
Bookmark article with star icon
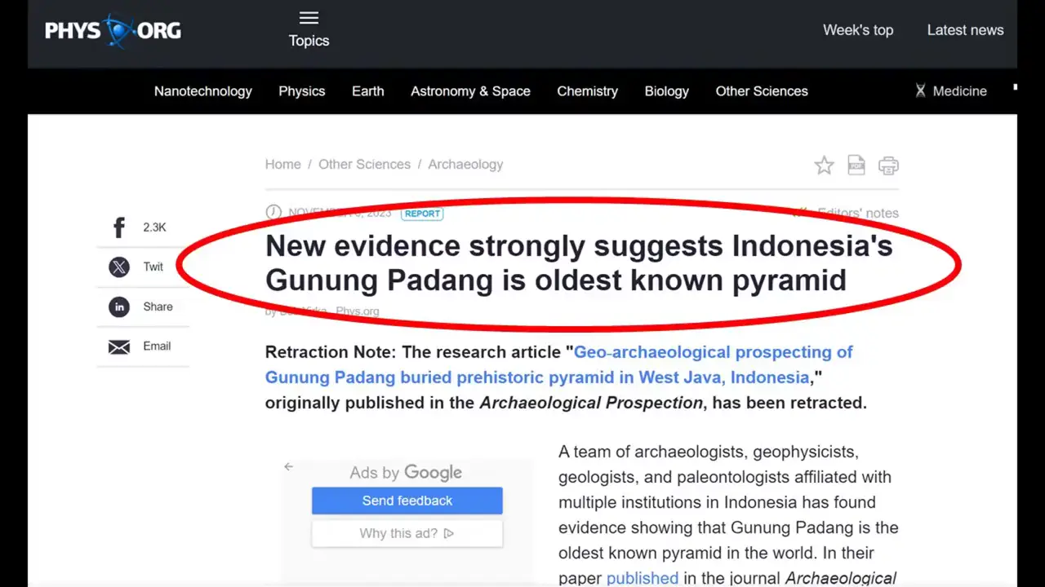pyautogui.click(x=825, y=166)
